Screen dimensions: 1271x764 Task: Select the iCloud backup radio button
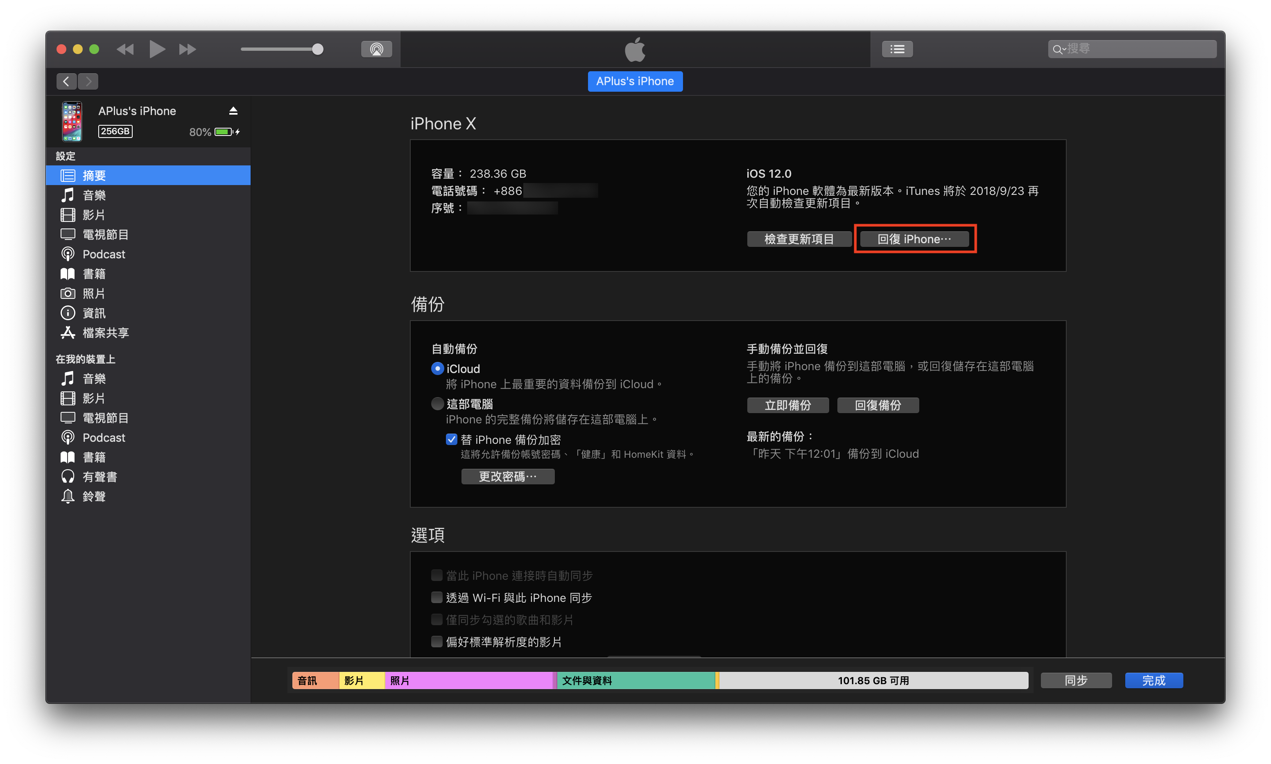[437, 368]
